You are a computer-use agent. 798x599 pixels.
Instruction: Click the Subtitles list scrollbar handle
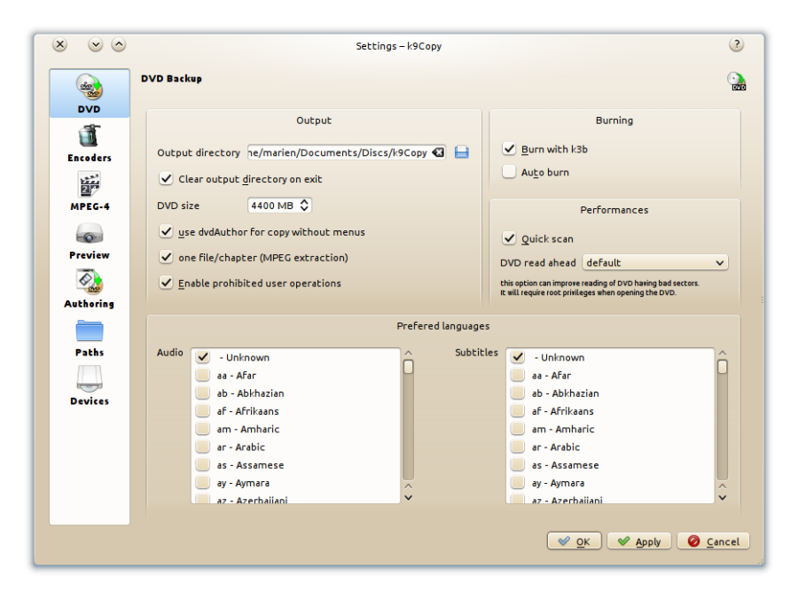723,367
